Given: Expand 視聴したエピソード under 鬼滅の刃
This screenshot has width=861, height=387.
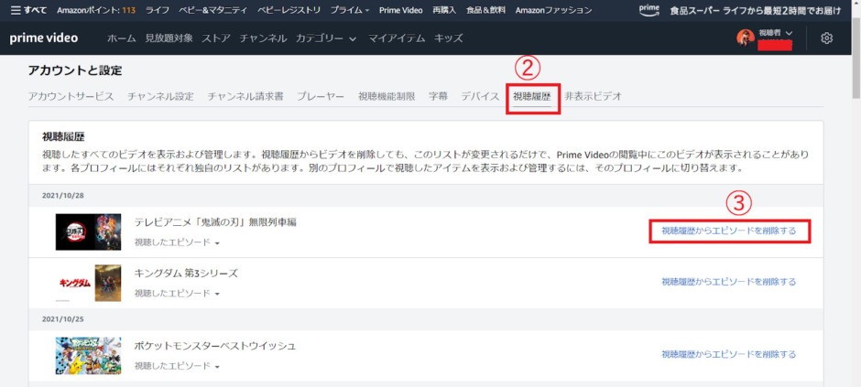Looking at the screenshot, I should pos(177,242).
